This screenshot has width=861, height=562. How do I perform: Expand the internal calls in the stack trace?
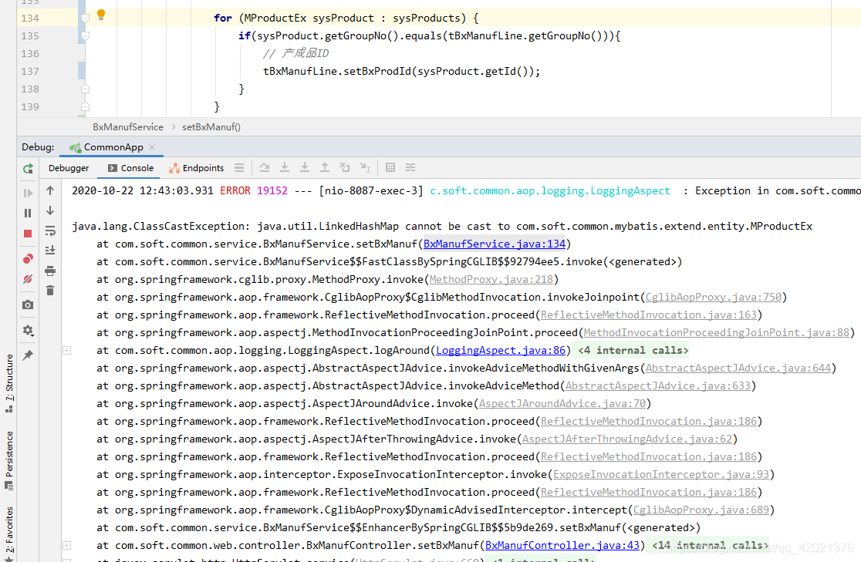point(66,349)
